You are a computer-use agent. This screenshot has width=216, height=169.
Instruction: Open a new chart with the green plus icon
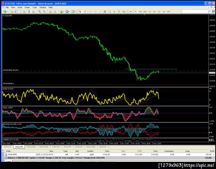[x=5, y=12]
